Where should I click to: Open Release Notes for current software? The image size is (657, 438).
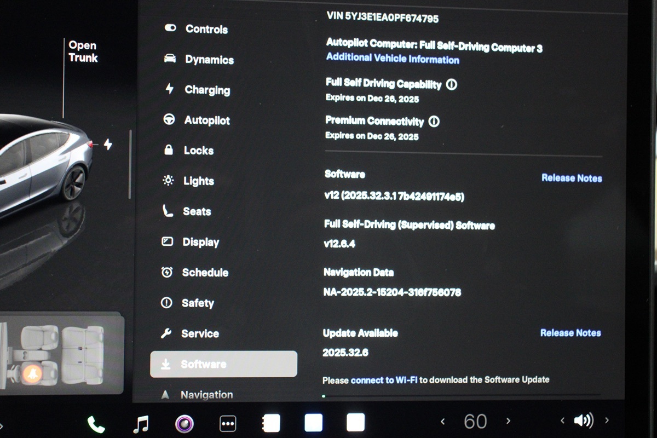click(x=572, y=178)
